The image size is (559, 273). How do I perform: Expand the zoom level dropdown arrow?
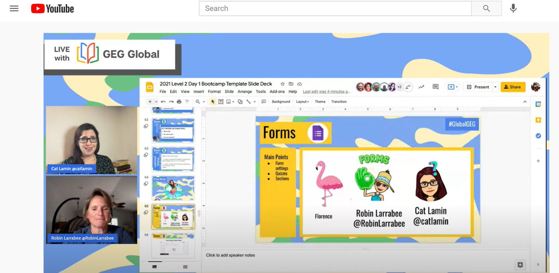[x=204, y=102]
